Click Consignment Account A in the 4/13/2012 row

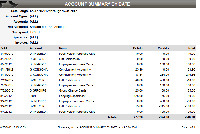(75, 75)
